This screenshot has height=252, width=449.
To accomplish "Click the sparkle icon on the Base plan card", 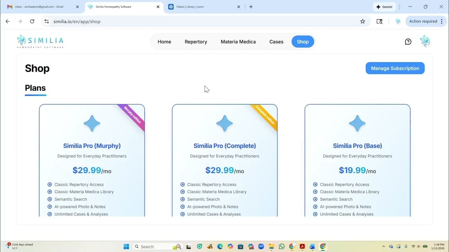I will [357, 123].
